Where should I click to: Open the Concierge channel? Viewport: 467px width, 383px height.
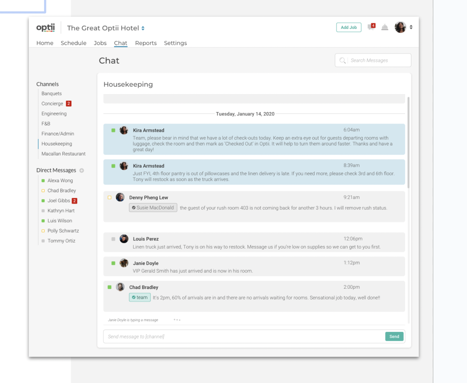coord(52,104)
